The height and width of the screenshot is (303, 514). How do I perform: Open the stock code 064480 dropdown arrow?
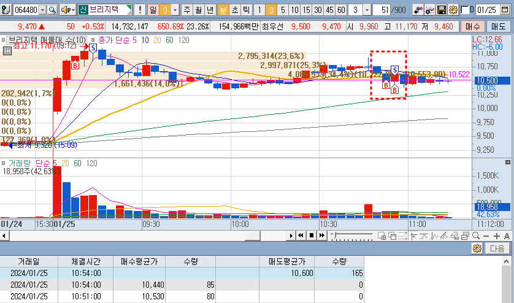pyautogui.click(x=42, y=10)
